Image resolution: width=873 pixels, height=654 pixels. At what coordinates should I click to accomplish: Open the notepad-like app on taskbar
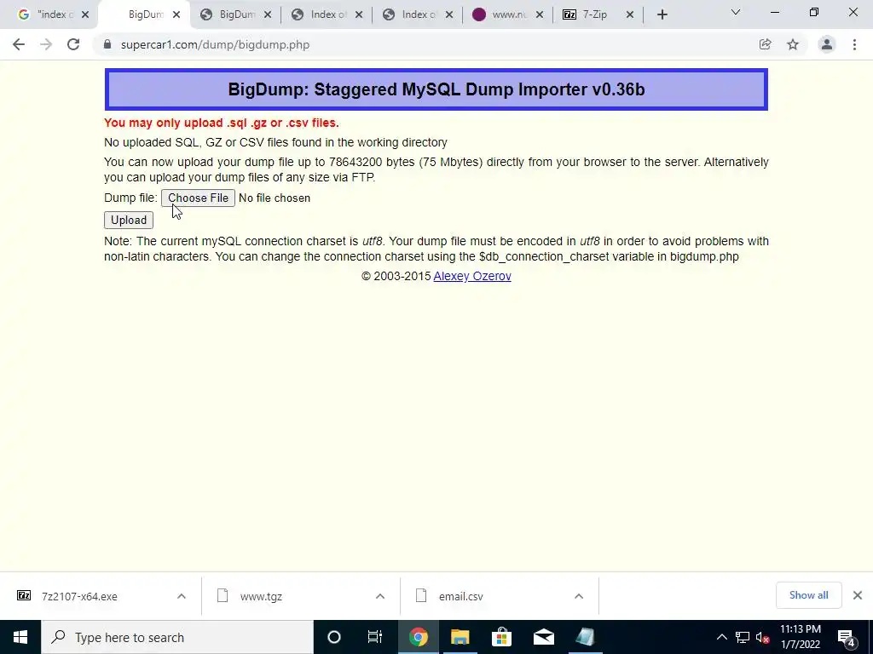click(x=585, y=637)
